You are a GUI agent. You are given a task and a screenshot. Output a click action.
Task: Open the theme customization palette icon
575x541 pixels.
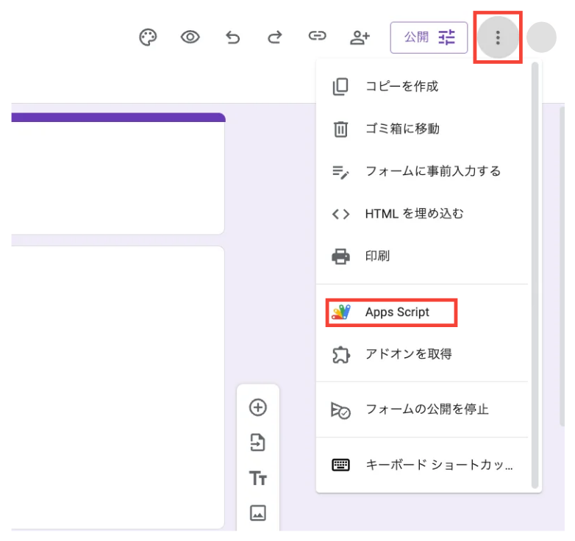(x=148, y=37)
